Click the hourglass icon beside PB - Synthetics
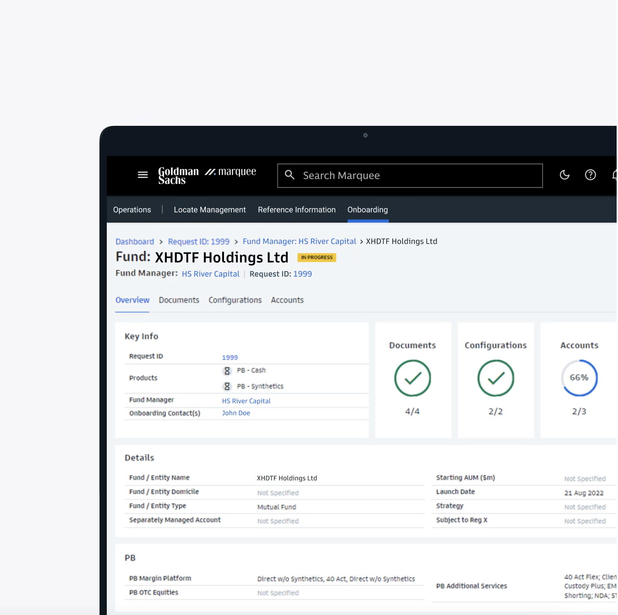This screenshot has height=615, width=618. (227, 387)
